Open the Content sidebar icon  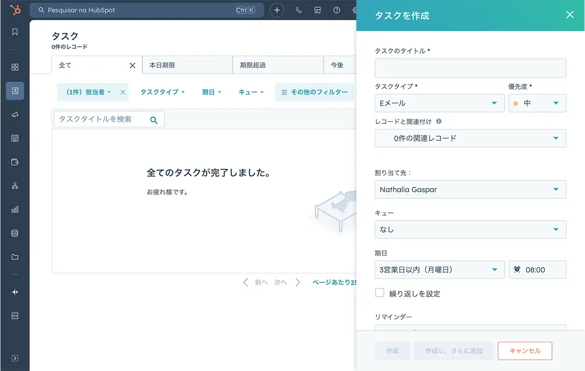click(15, 138)
